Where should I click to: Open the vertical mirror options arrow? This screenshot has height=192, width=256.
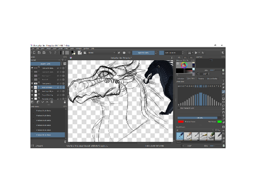pyautogui.click(x=199, y=53)
